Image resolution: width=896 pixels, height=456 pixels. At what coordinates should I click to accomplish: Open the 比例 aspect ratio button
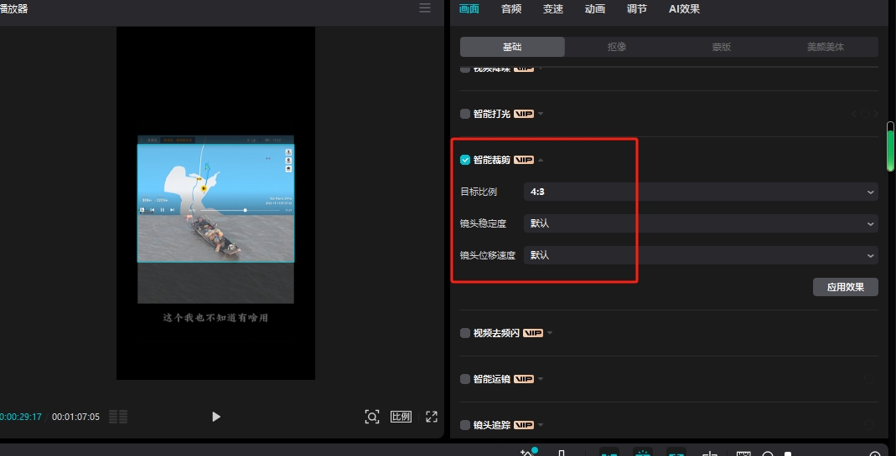401,417
